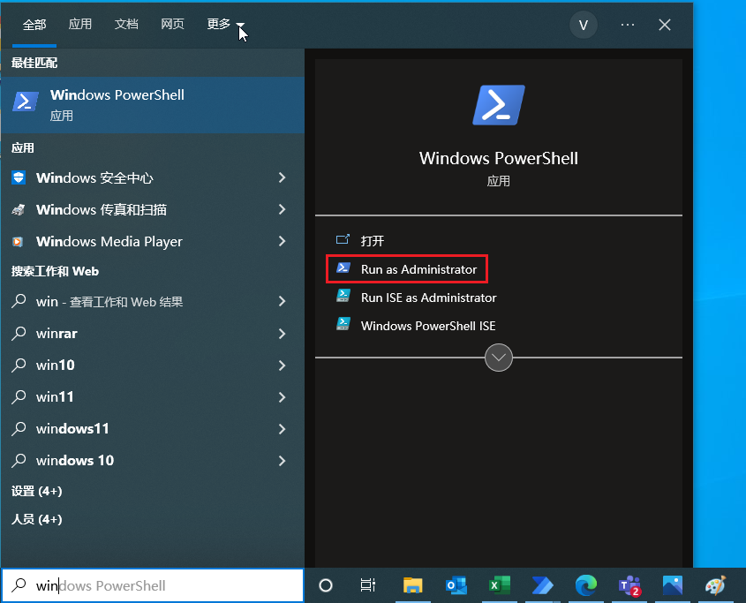Click into the taskbar search input field
This screenshot has width=746, height=603.
pyautogui.click(x=152, y=585)
